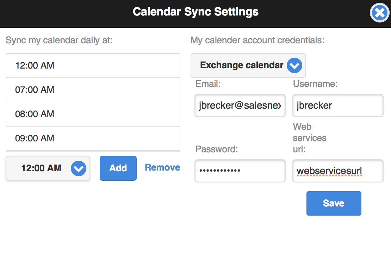Viewport: 391px width, 275px height.
Task: Focus the Web services url field
Action: (x=338, y=171)
